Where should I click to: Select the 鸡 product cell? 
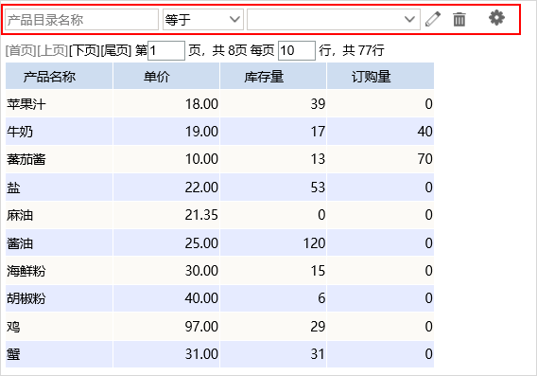[x=59, y=326]
